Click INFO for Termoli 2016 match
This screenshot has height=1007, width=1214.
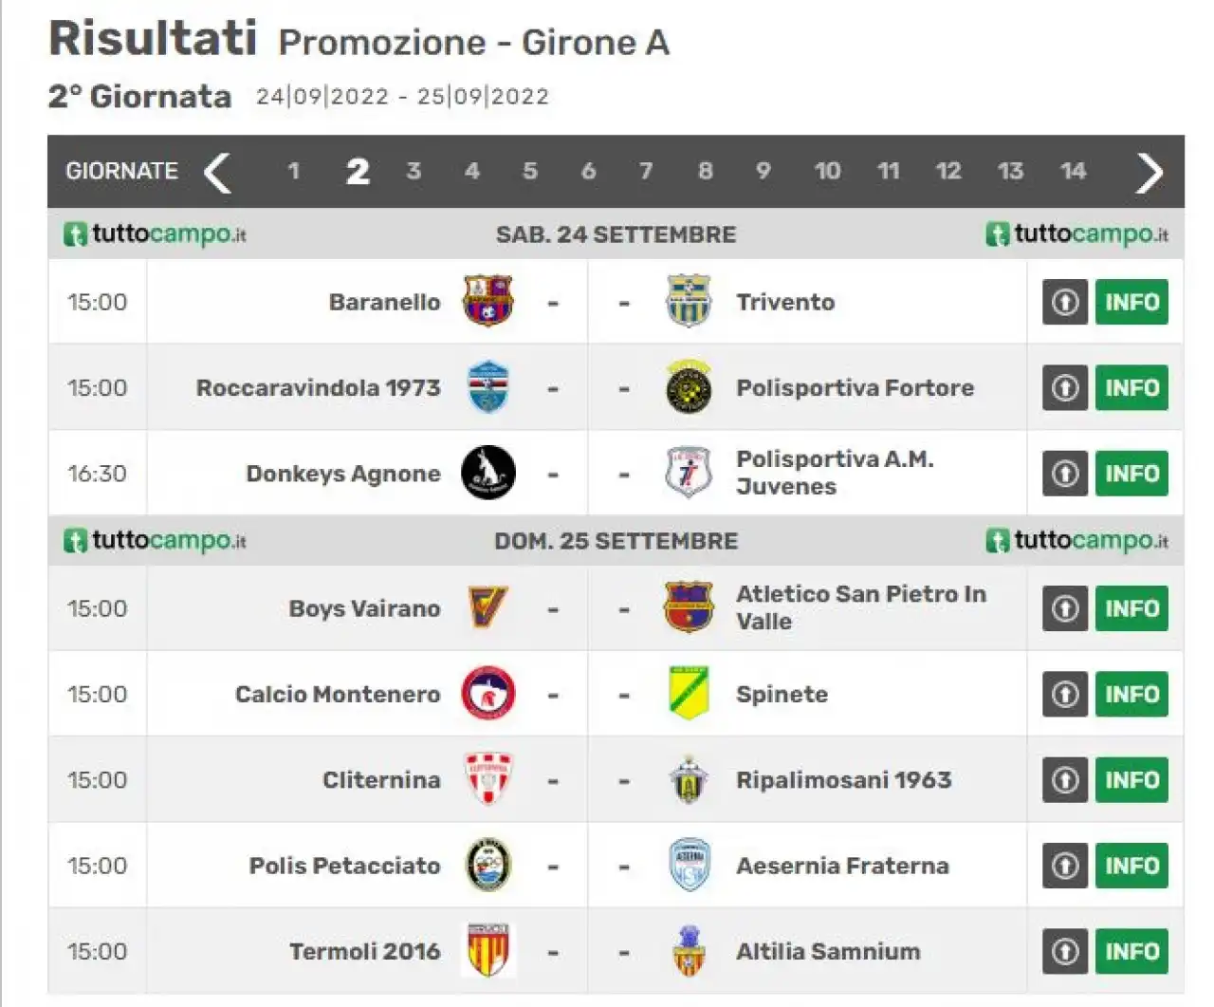click(1131, 950)
